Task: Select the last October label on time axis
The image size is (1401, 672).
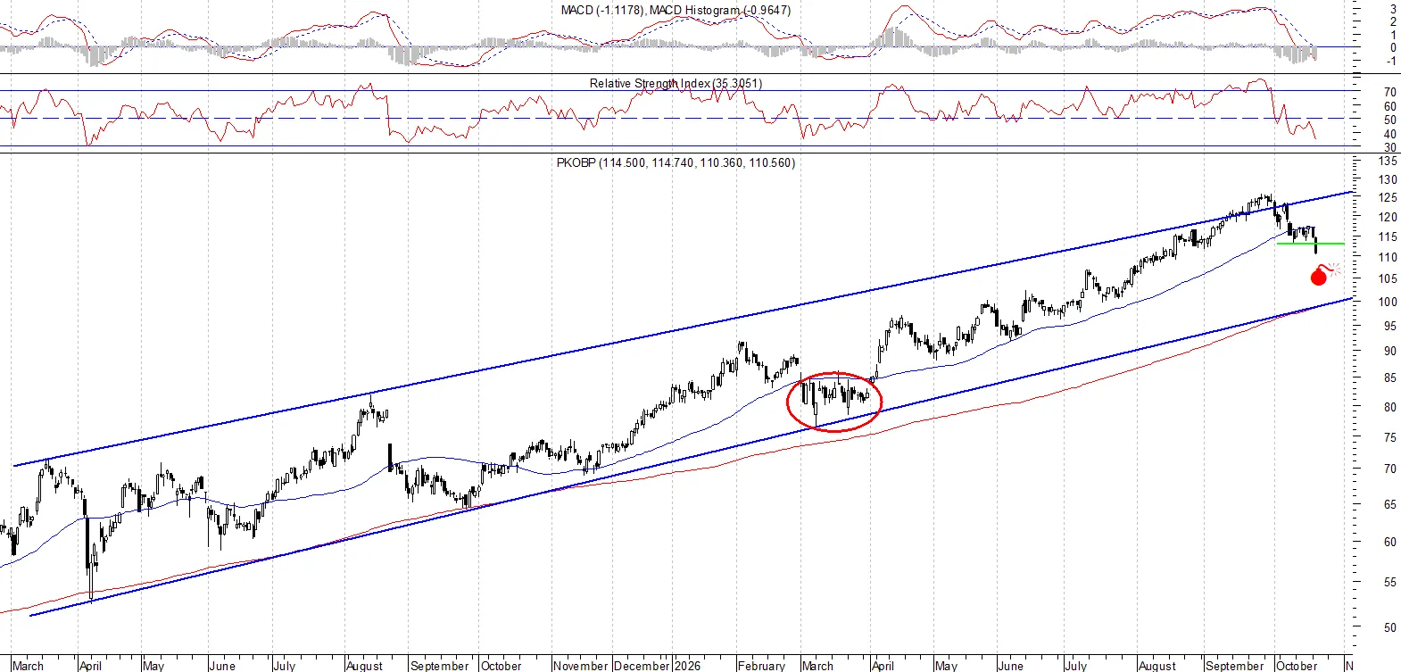Action: pyautogui.click(x=1297, y=666)
